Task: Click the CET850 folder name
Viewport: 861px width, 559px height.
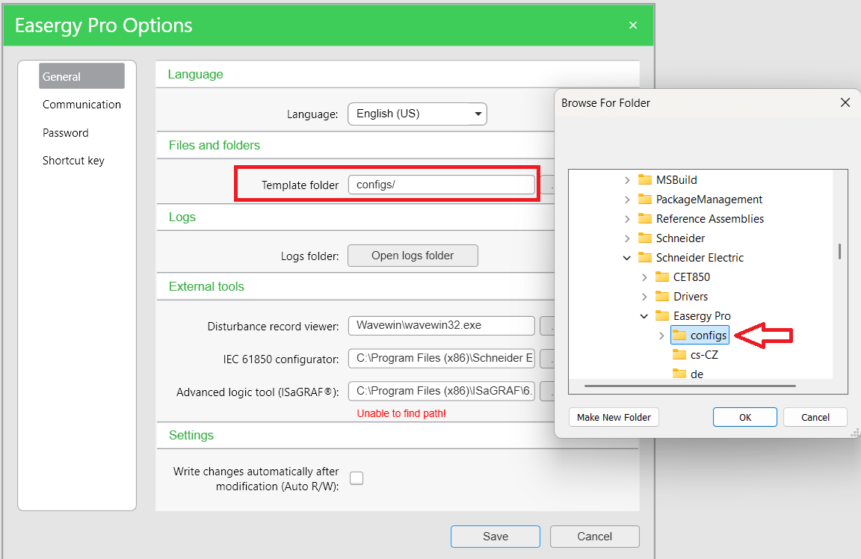Action: tap(692, 277)
